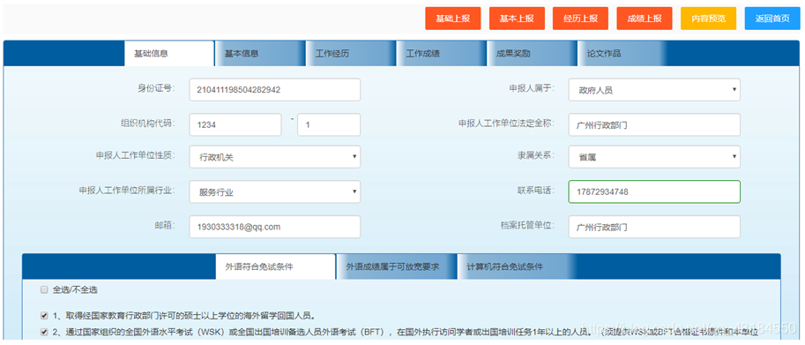Open the 计算机符合免试条件 sub-tab

coord(517,267)
